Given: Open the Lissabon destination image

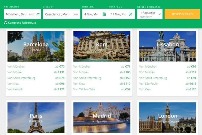Looking at the screenshot, I should point(168,46).
